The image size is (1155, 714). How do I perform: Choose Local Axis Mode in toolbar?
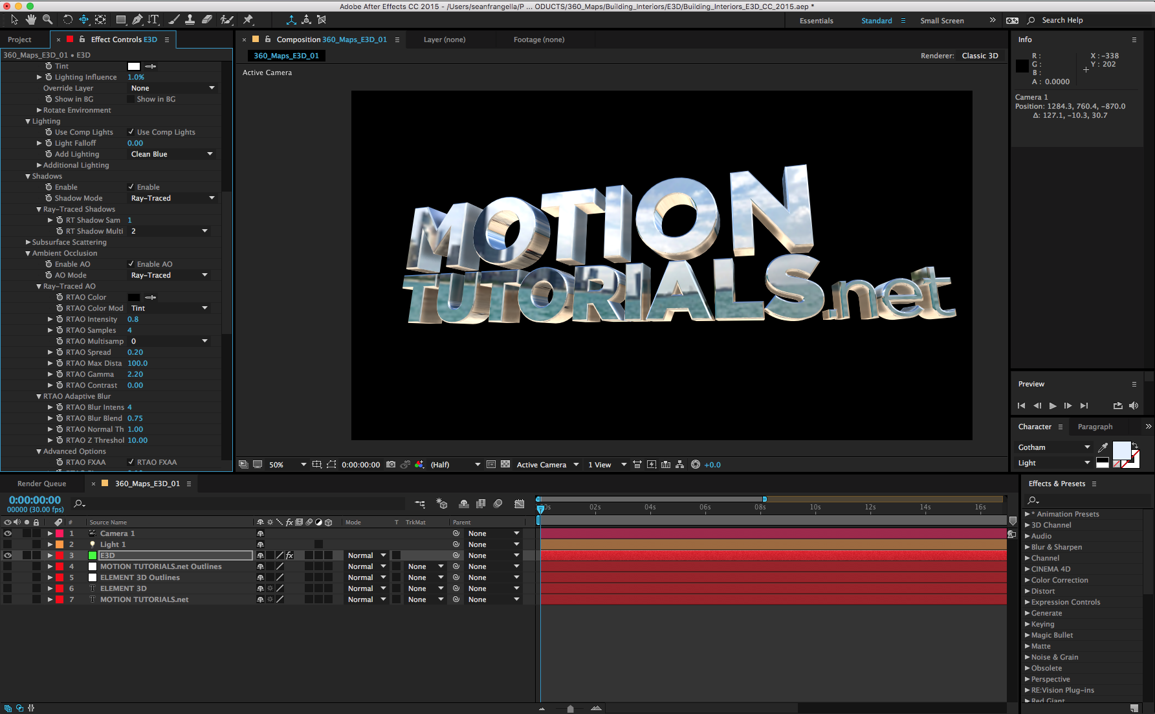[x=291, y=20]
